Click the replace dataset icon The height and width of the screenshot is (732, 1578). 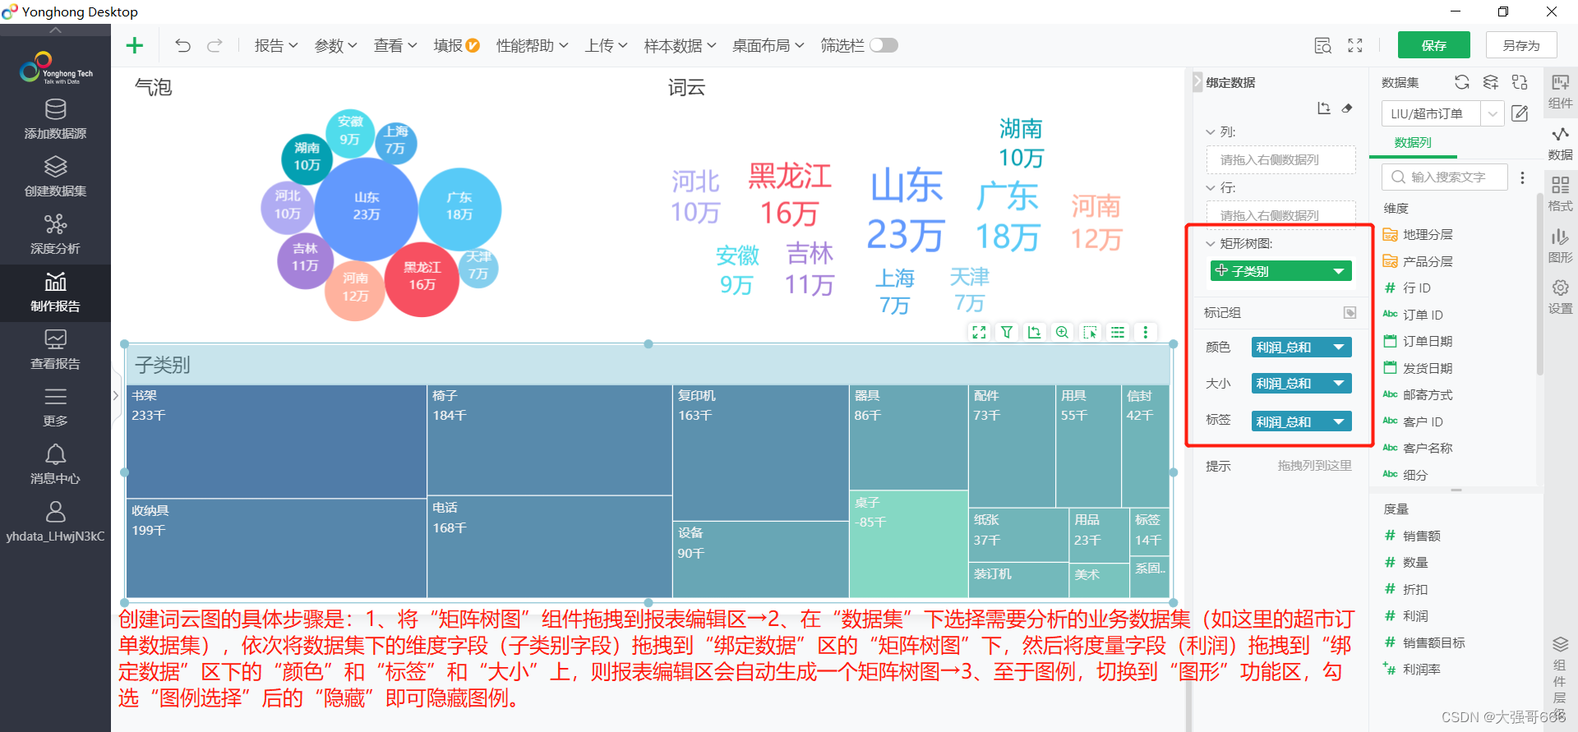[x=1520, y=82]
